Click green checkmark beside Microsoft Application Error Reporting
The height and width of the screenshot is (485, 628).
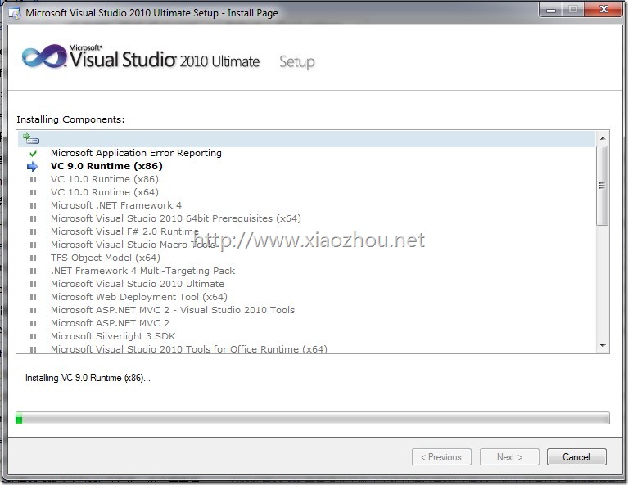tap(34, 153)
